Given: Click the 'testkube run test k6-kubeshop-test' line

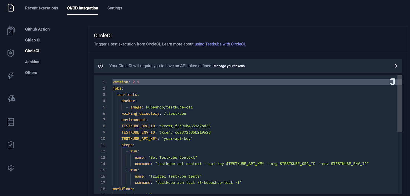Looking at the screenshot, I should 188,183.
